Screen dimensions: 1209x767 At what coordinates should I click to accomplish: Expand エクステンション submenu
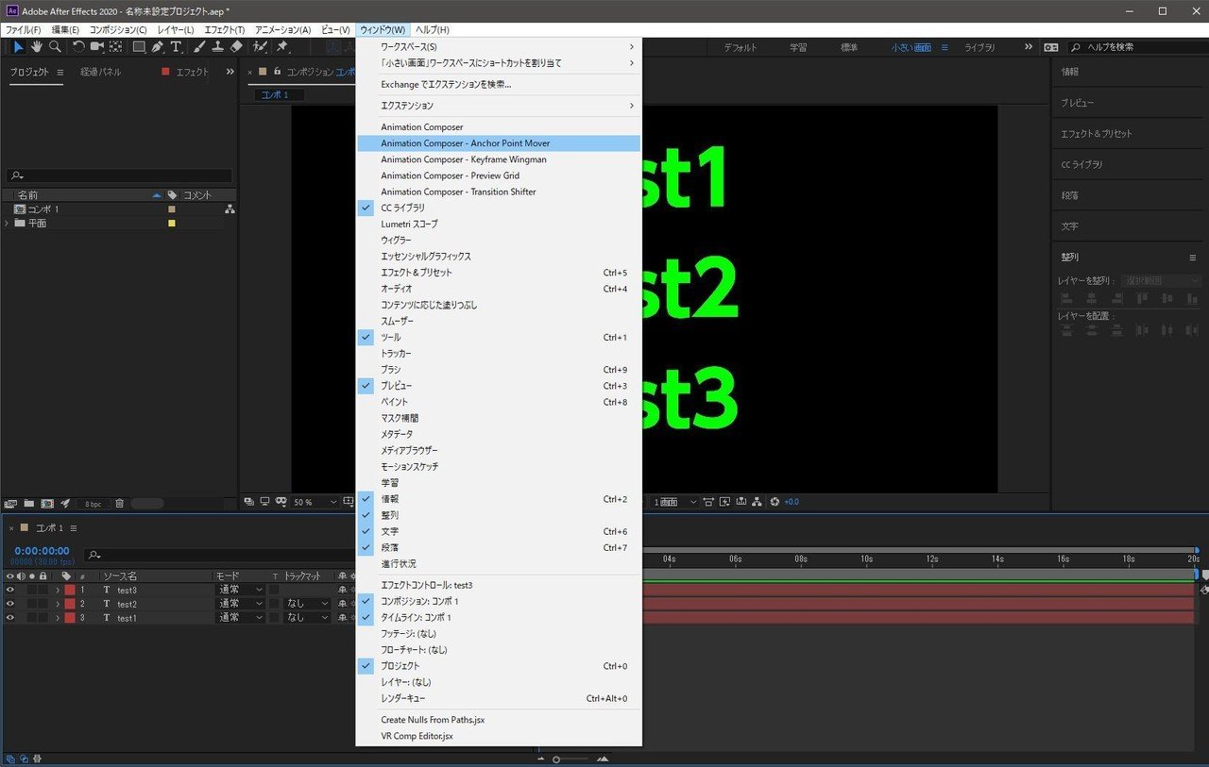(x=498, y=106)
